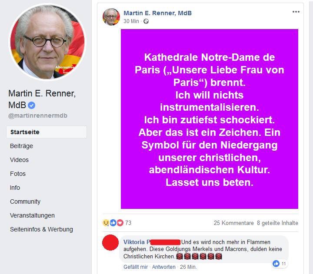The image size is (313, 274).
Task: Open the Fotos section
Action: click(x=18, y=174)
